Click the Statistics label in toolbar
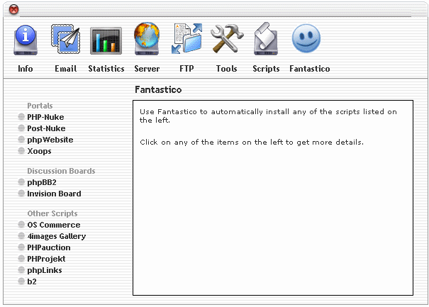 coord(106,69)
